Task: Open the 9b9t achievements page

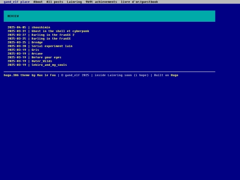Action: pos(101,2)
